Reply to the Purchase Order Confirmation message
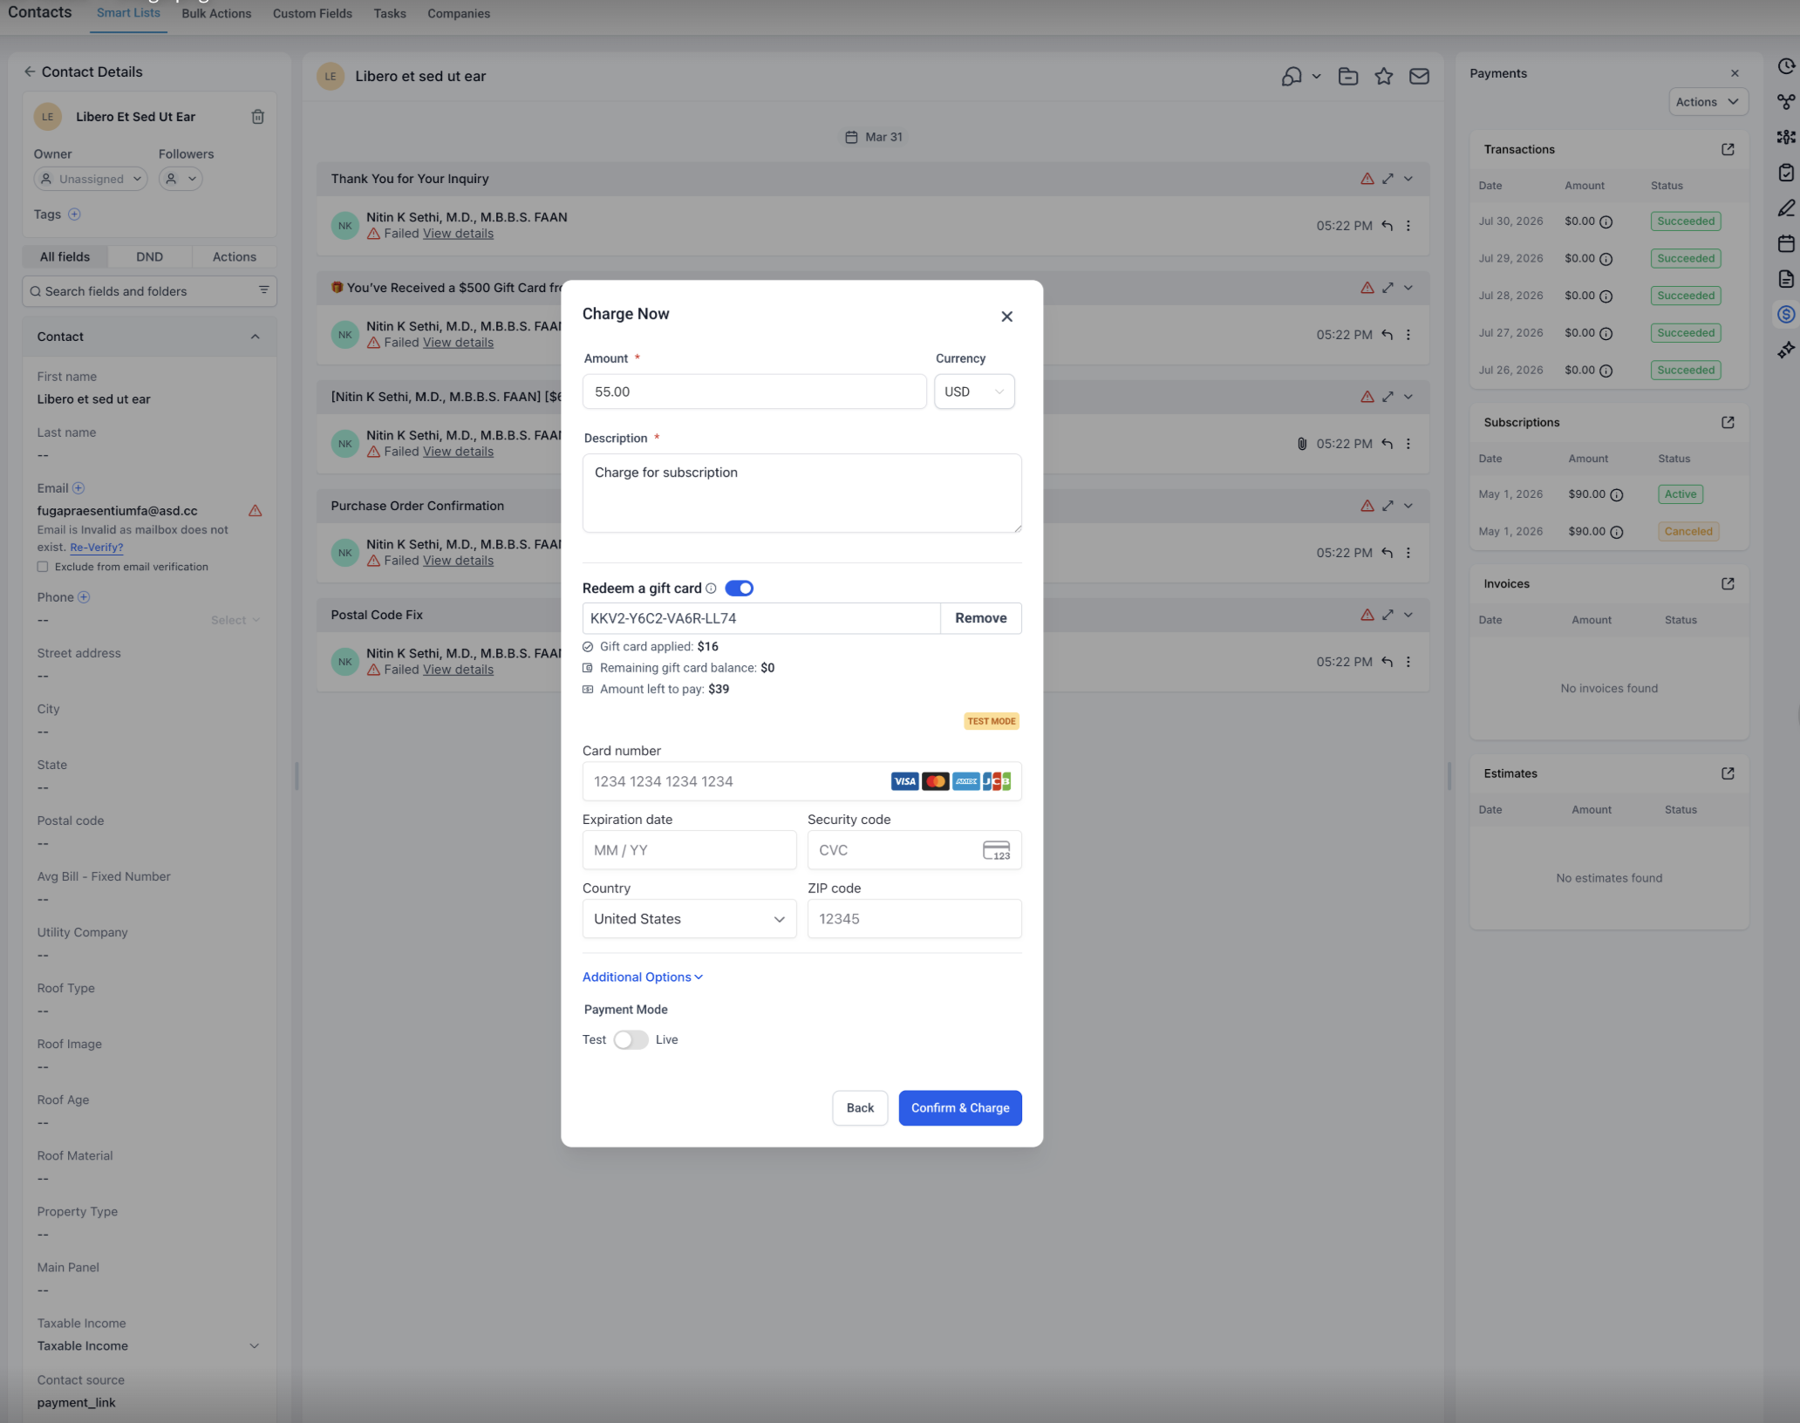This screenshot has width=1800, height=1423. [x=1387, y=553]
